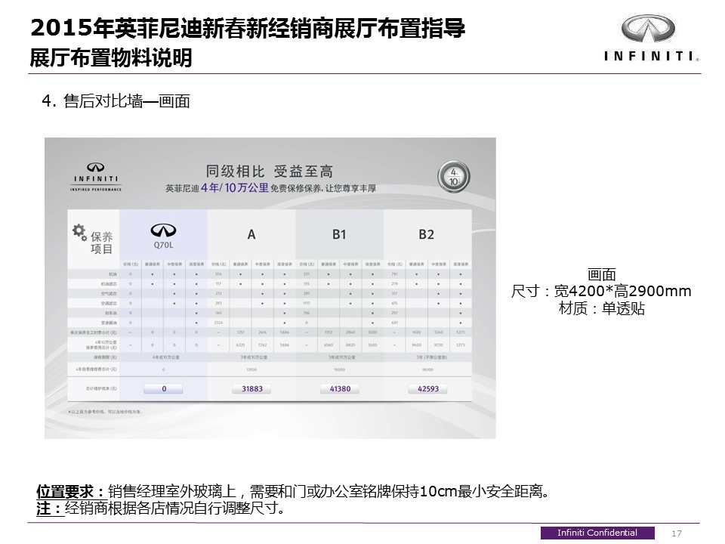Screen dimensions: 725x544
Task: Click the total cost button showing 0
Action: pos(163,389)
